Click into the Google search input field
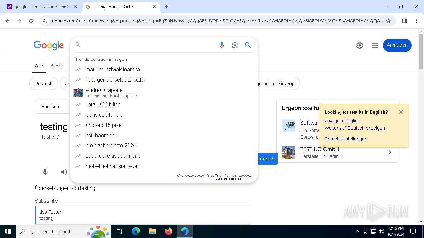Image resolution: width=424 pixels, height=238 pixels. point(150,45)
